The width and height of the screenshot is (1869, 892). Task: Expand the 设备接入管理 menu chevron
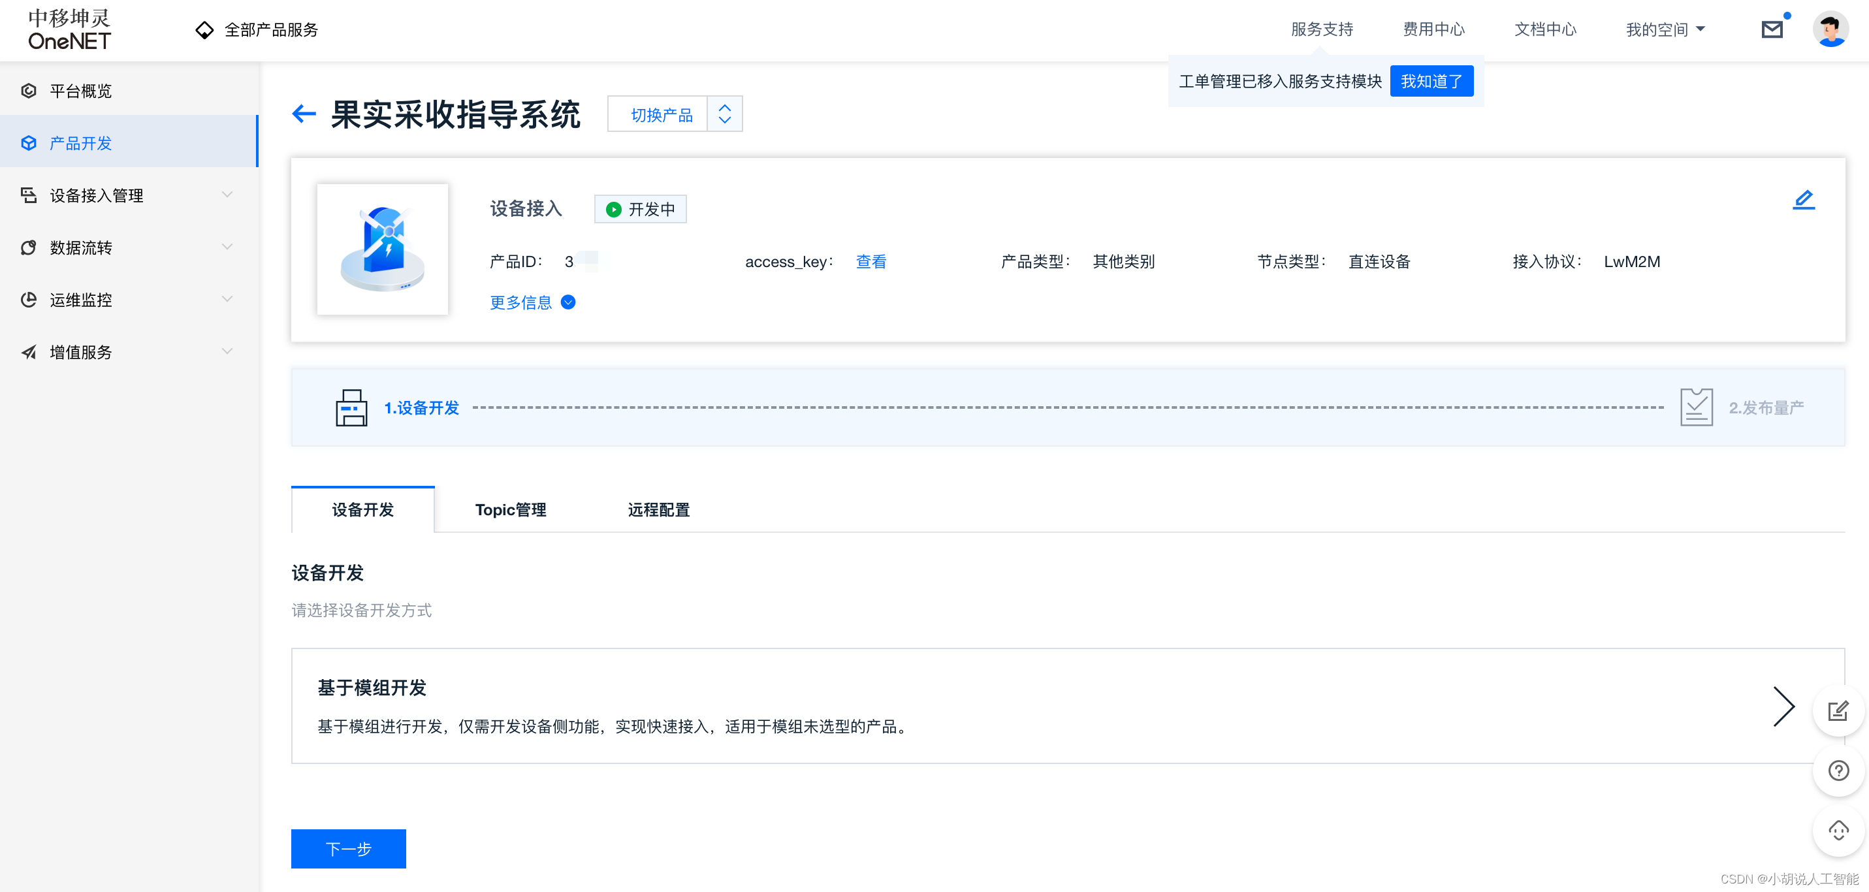227,195
